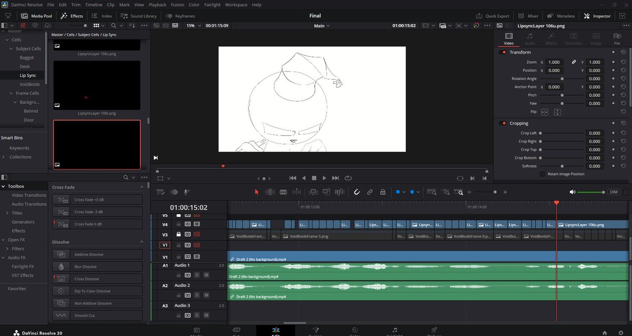The width and height of the screenshot is (632, 336).
Task: Open the Mixer panel
Action: tap(528, 16)
